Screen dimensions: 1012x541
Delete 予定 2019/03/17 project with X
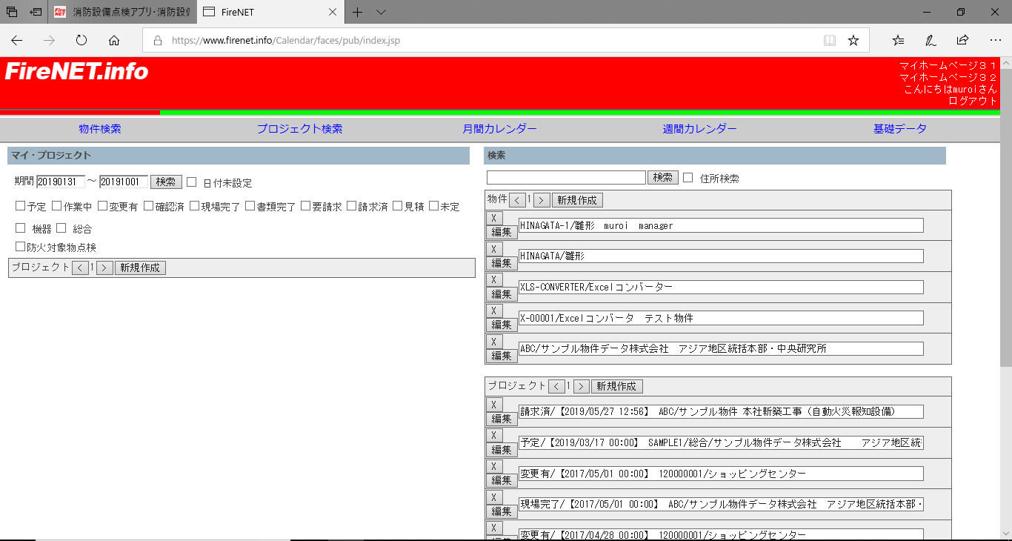pyautogui.click(x=494, y=436)
